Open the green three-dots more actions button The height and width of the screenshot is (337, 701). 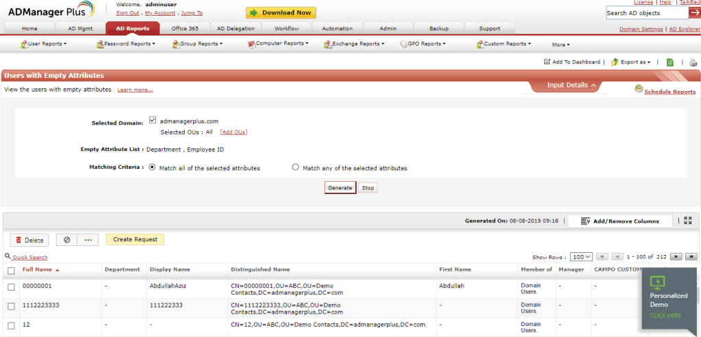tap(88, 240)
